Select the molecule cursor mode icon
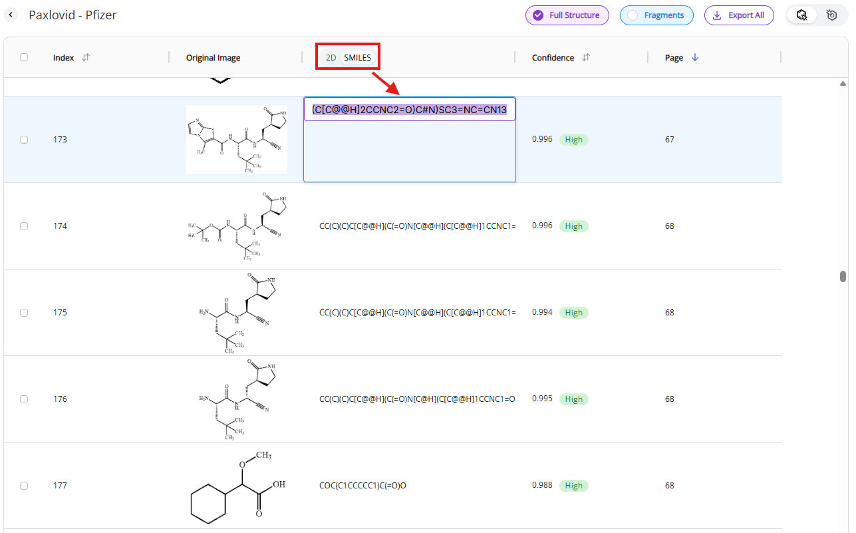This screenshot has height=533, width=856. pyautogui.click(x=802, y=15)
